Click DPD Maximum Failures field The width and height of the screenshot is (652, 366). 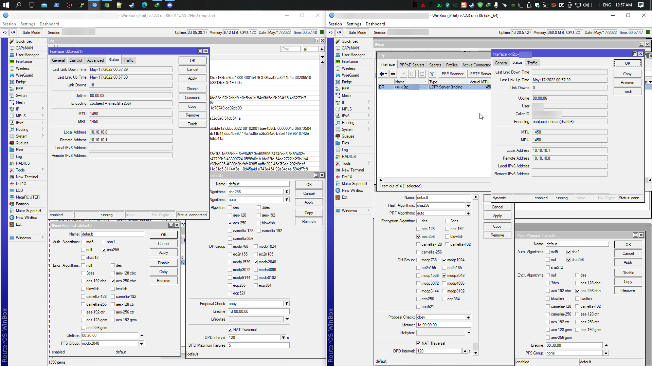[258, 345]
